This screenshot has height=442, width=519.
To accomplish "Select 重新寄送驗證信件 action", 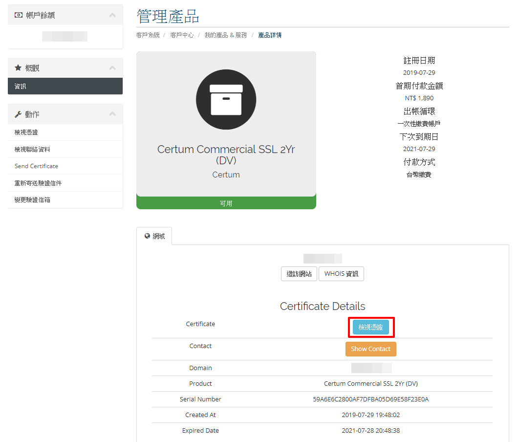I will (x=65, y=183).
